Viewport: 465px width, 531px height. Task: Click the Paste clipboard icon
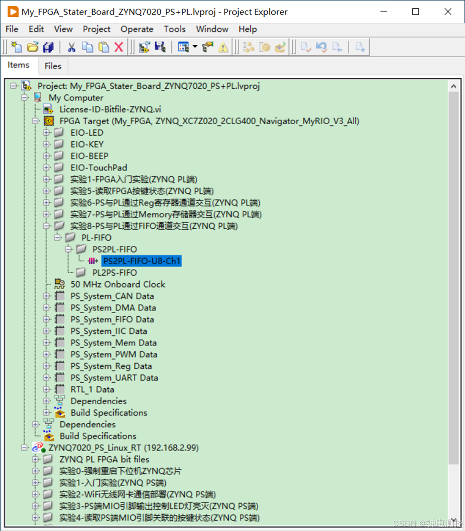pyautogui.click(x=104, y=47)
